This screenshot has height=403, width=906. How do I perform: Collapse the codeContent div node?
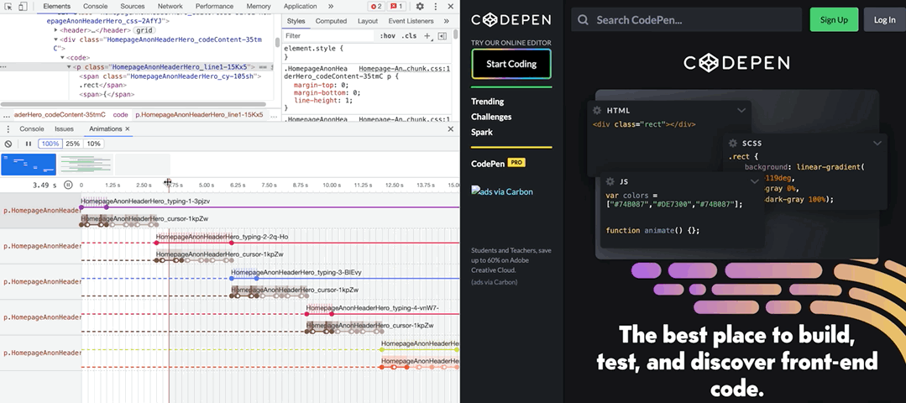coord(56,39)
